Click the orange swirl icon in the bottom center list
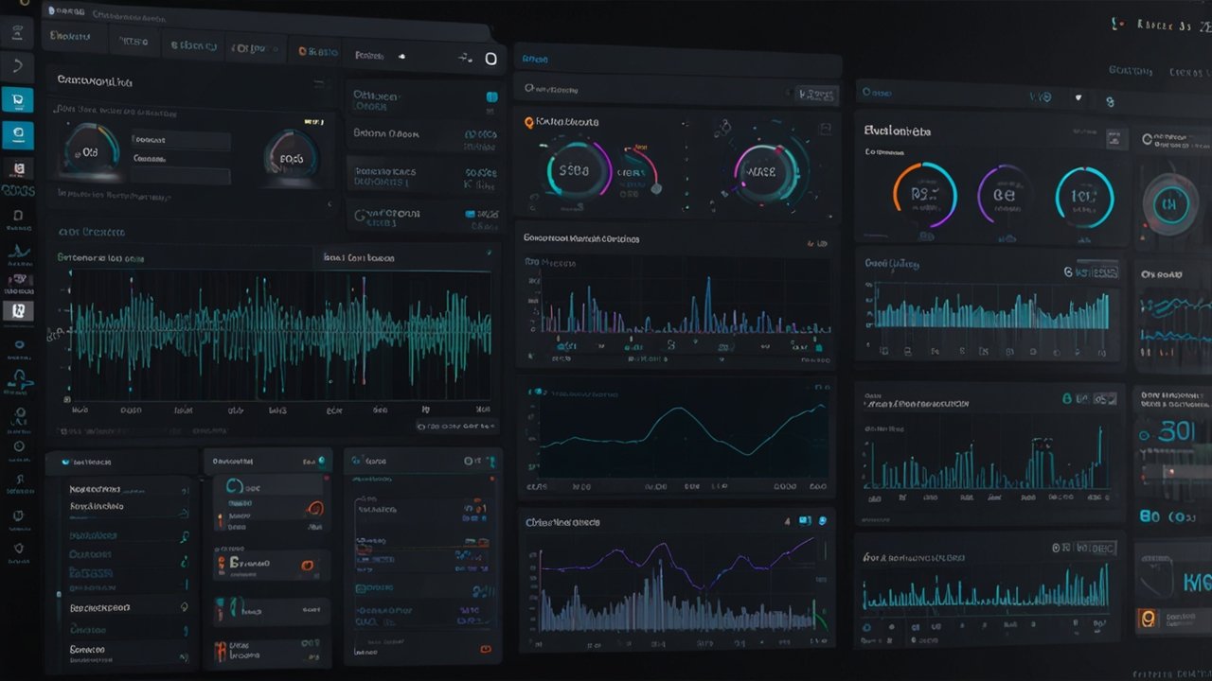The width and height of the screenshot is (1212, 681). pos(315,508)
